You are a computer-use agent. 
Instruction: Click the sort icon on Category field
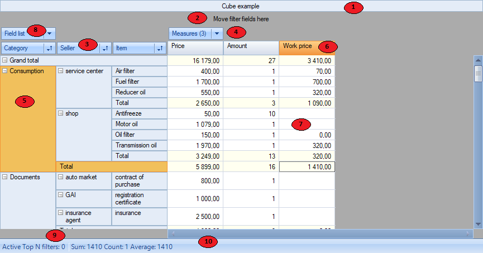50,49
